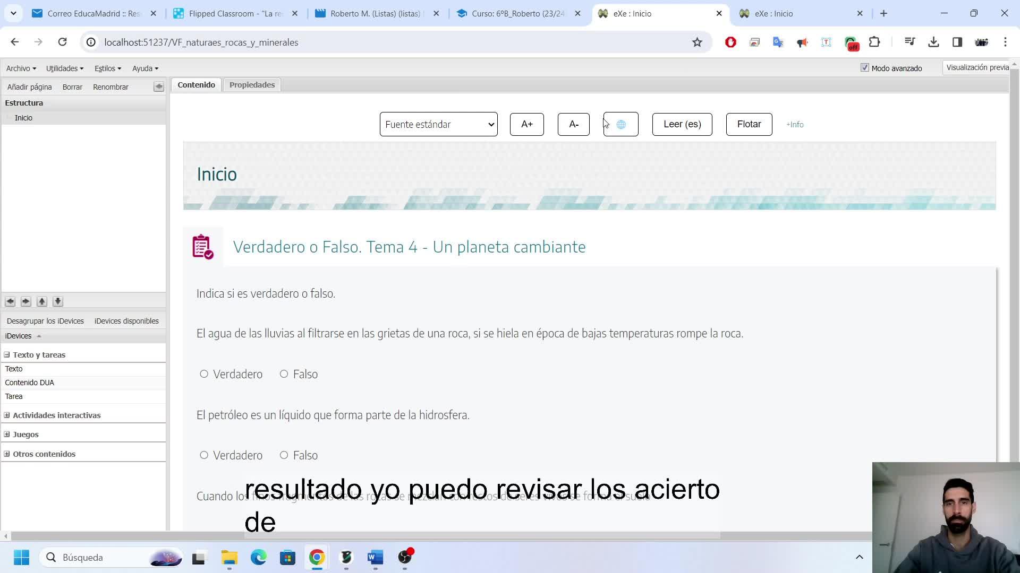Toggle the Modo avanzado checkbox

pyautogui.click(x=864, y=68)
